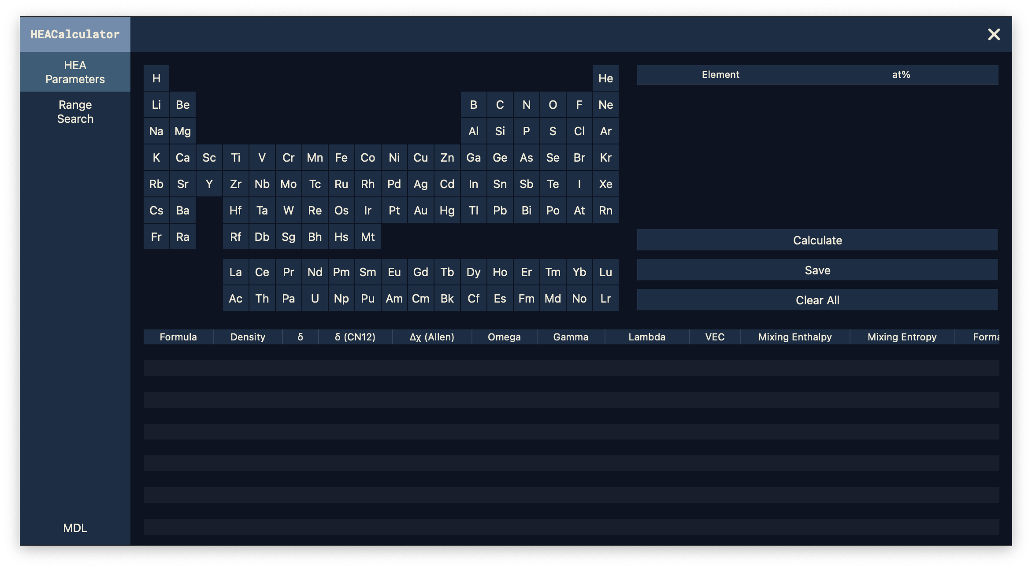The width and height of the screenshot is (1032, 569).
Task: Click the MDL label in sidebar
Action: pyautogui.click(x=75, y=528)
